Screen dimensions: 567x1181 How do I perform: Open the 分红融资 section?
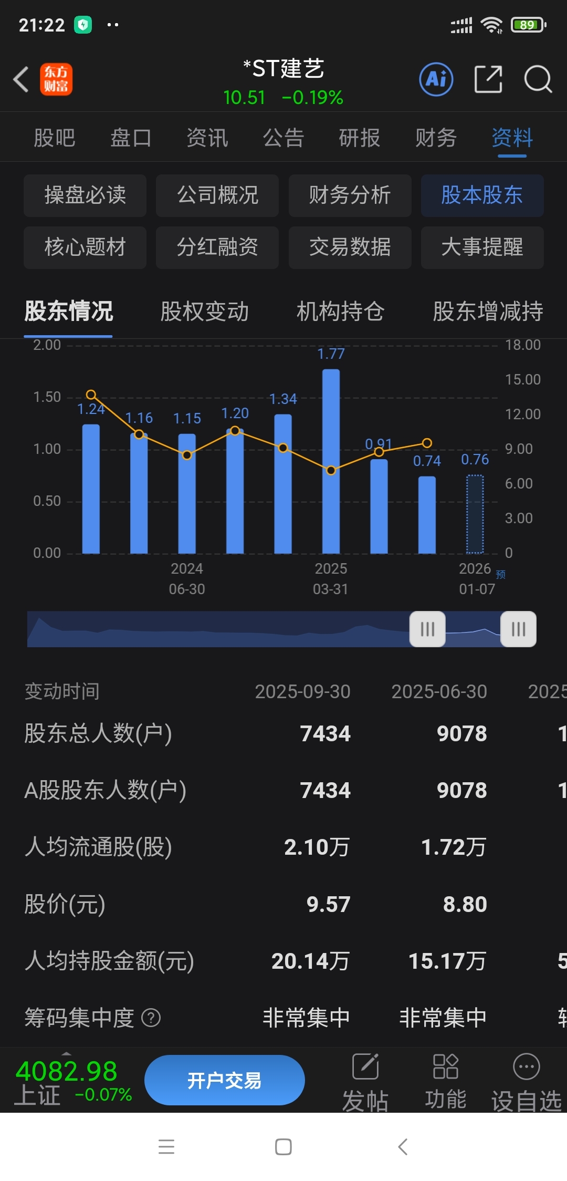(x=217, y=247)
